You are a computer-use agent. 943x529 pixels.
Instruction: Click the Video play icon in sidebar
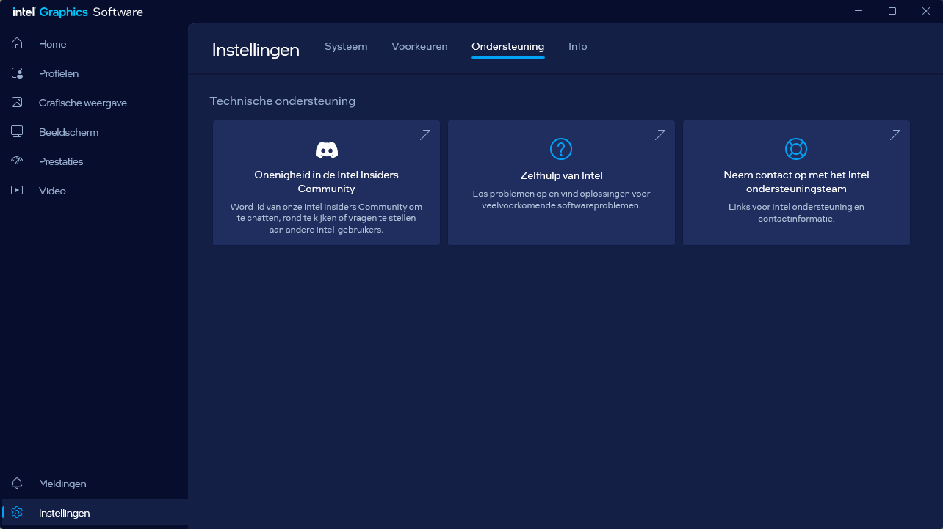click(17, 191)
